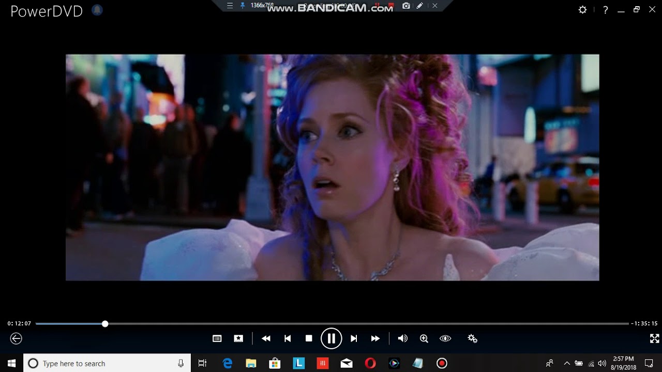Open the zoom magnifier control
The height and width of the screenshot is (372, 662).
click(x=424, y=338)
